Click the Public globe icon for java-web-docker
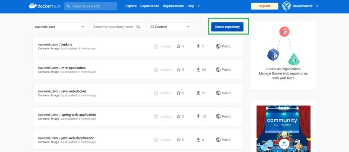349x152 pixels. point(218,93)
